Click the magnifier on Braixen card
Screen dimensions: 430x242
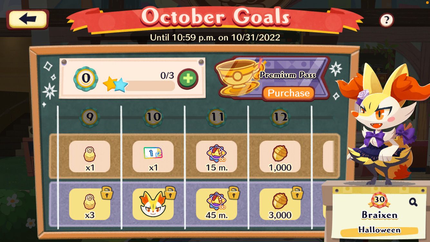coord(413,202)
